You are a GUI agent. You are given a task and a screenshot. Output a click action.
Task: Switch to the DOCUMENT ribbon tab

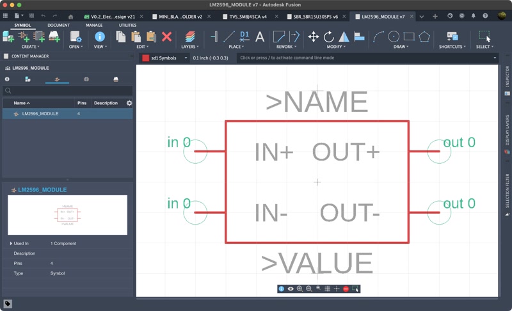click(x=58, y=25)
